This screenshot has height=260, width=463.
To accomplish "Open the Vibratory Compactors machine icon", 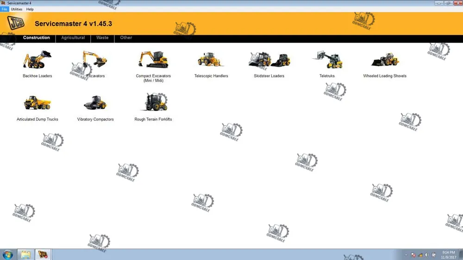I will pyautogui.click(x=95, y=103).
